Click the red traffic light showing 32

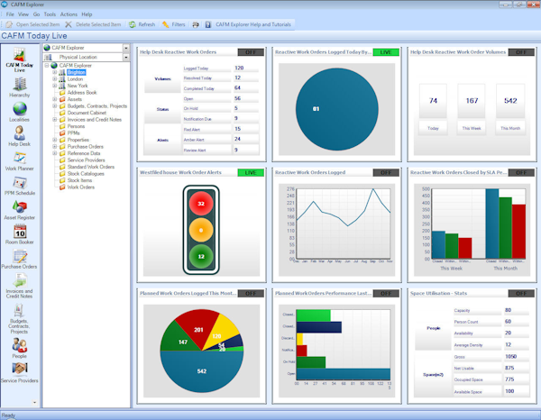tap(201, 204)
